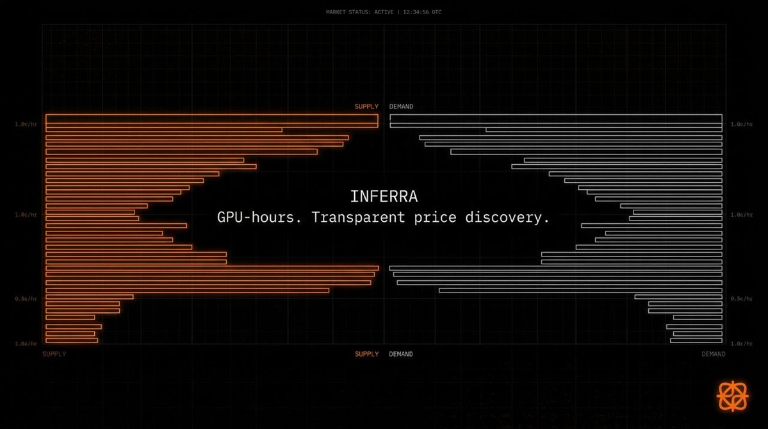Click the dim DEMAND label at bottom-right corner
This screenshot has height=429, width=768.
coord(713,354)
